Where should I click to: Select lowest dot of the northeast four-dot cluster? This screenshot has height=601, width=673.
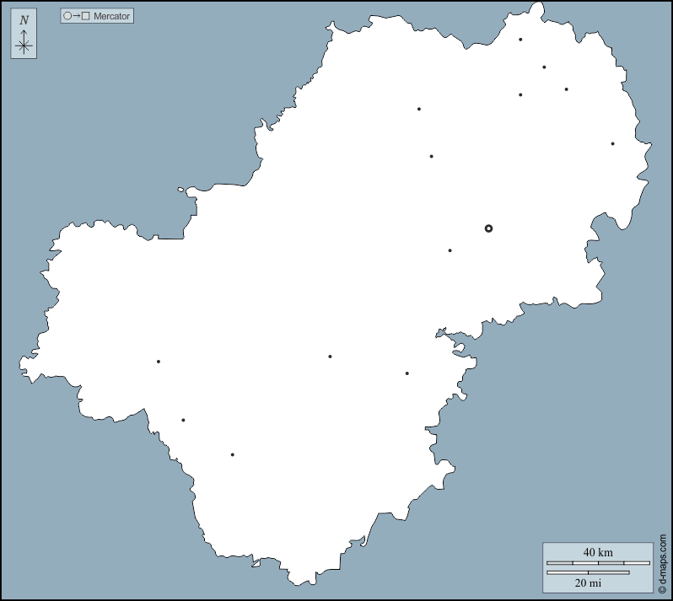pos(520,94)
